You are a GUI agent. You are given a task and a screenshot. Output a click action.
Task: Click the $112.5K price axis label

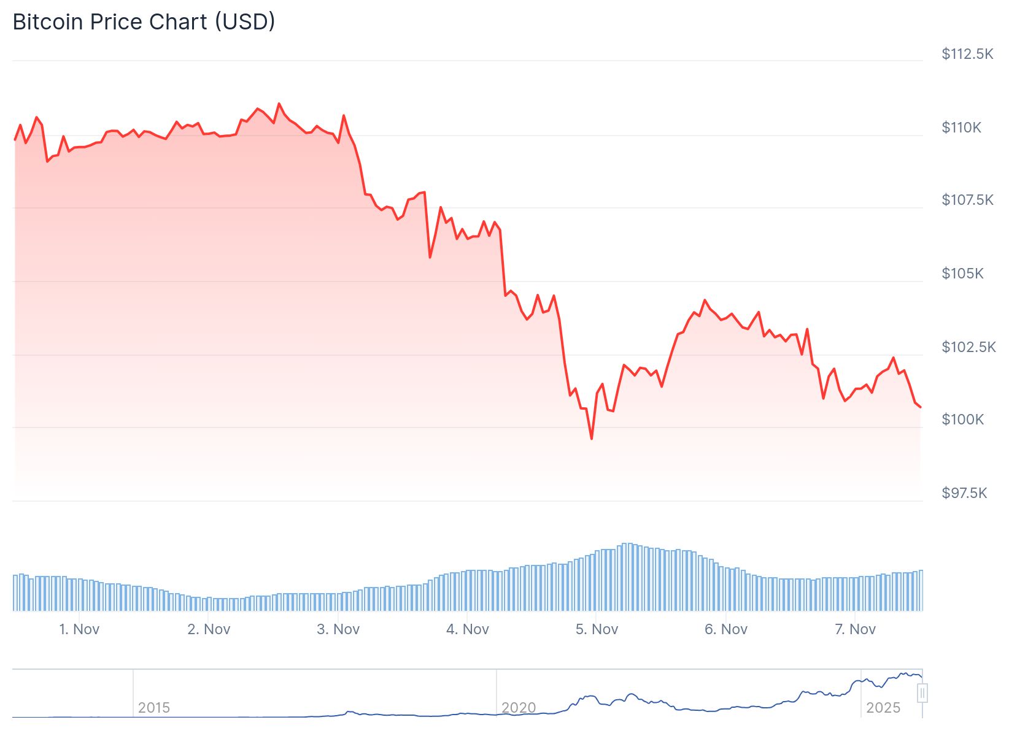(x=967, y=54)
